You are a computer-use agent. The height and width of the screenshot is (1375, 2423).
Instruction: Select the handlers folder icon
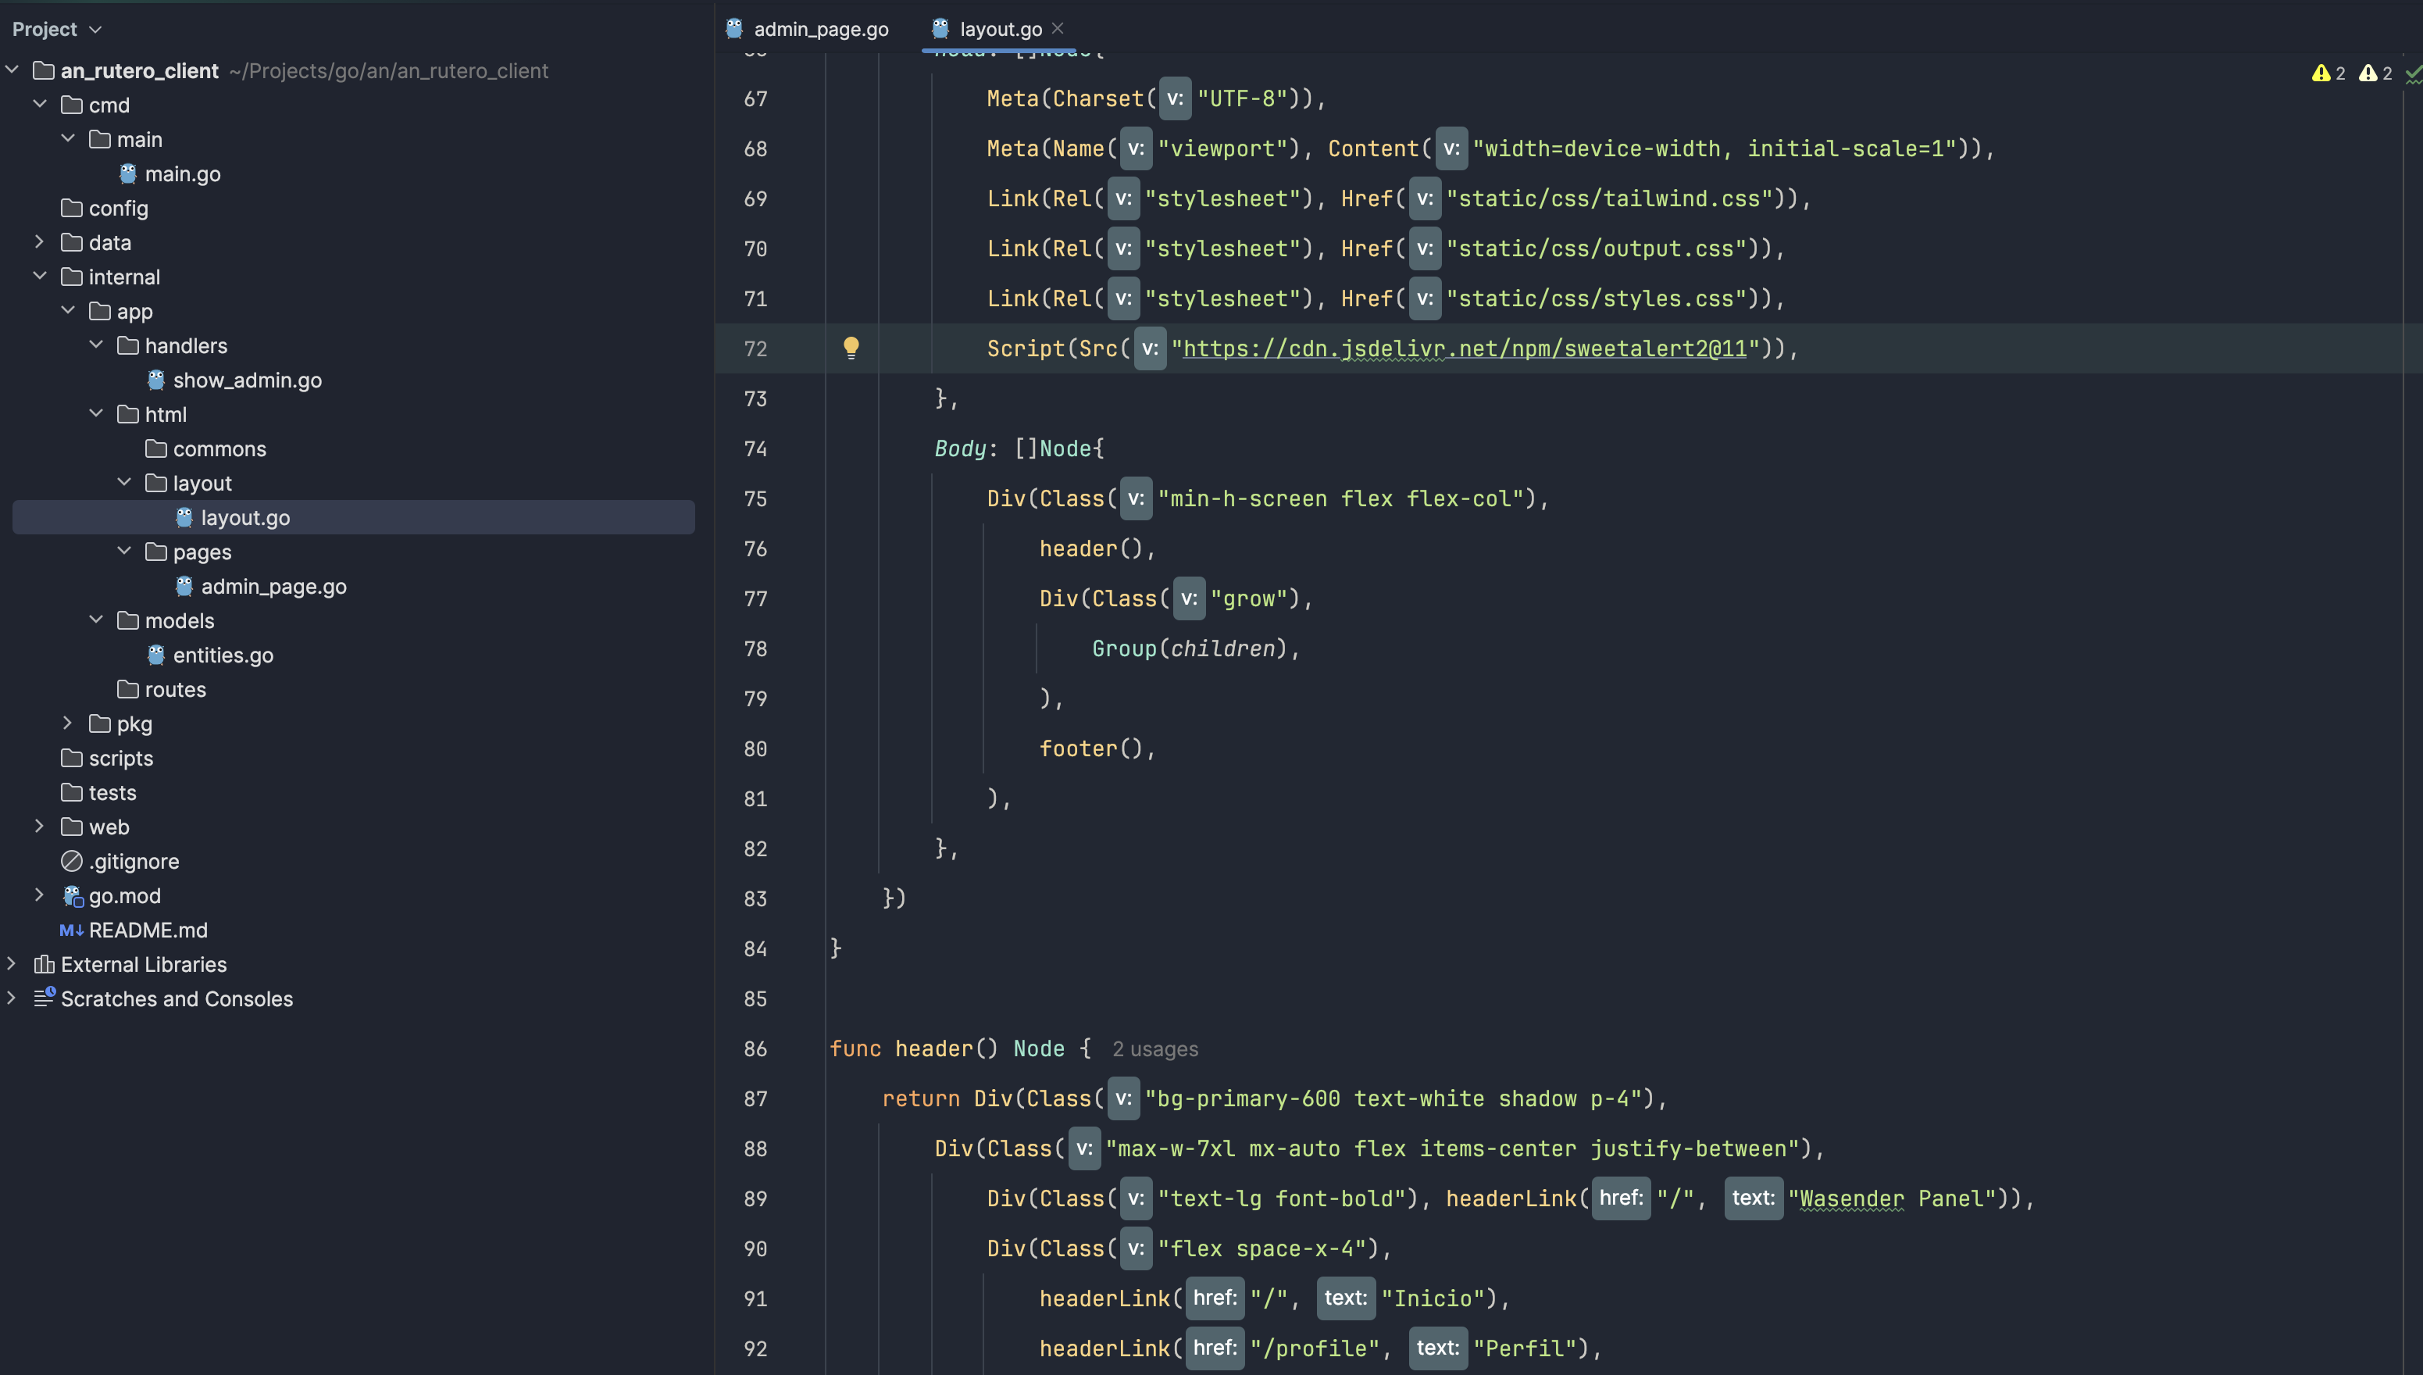pos(127,345)
